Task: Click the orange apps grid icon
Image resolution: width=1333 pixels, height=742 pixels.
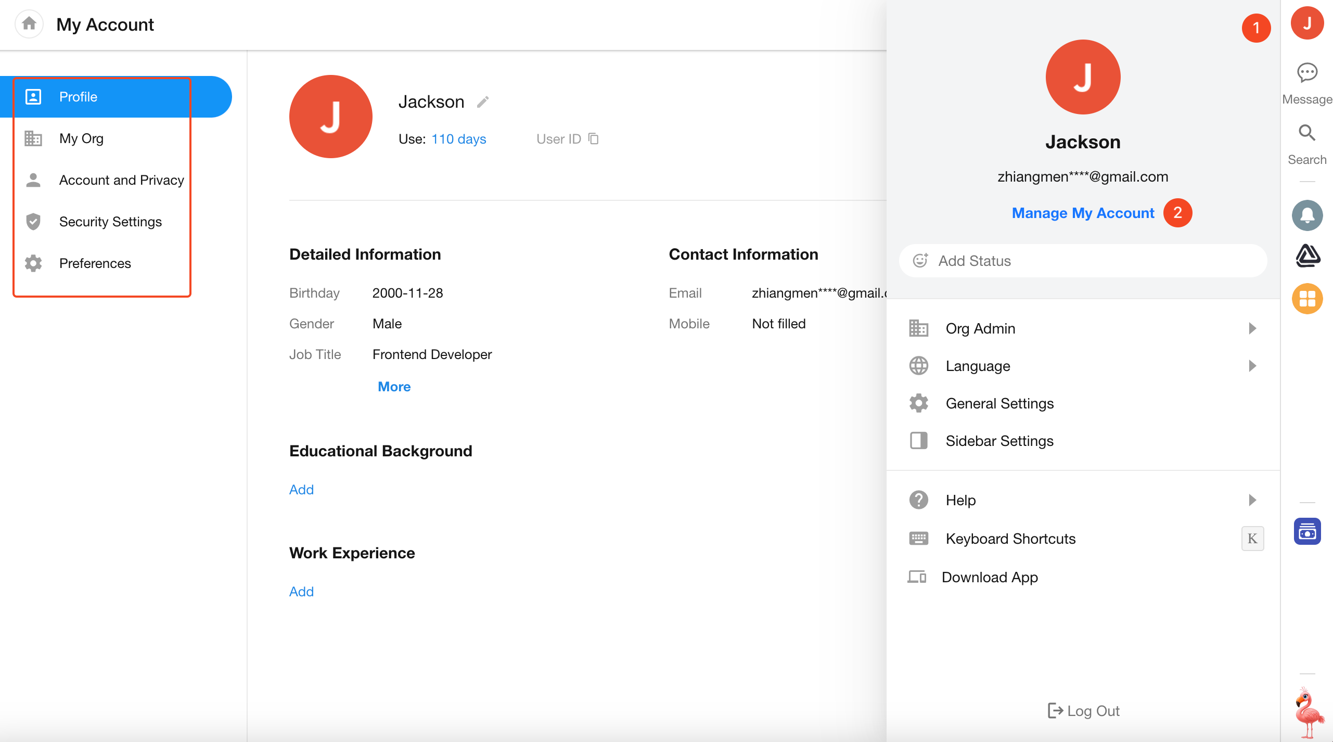Action: coord(1306,299)
